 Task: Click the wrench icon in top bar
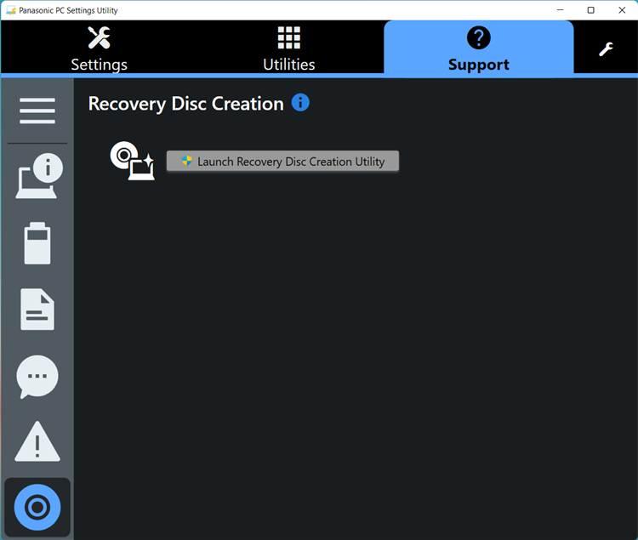coord(606,49)
